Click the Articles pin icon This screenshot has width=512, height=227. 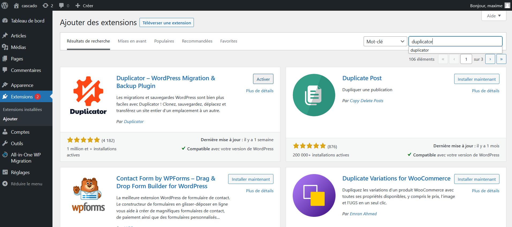click(x=5, y=36)
